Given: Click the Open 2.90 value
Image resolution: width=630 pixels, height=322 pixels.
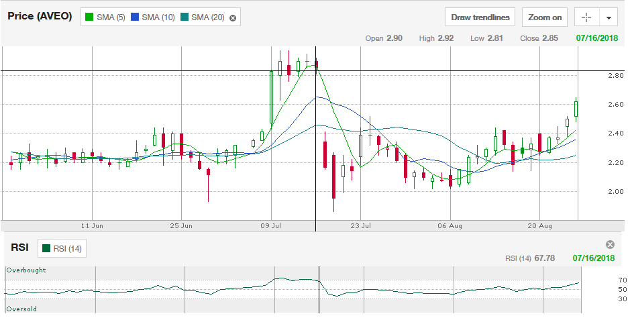Looking at the screenshot, I should coord(384,38).
